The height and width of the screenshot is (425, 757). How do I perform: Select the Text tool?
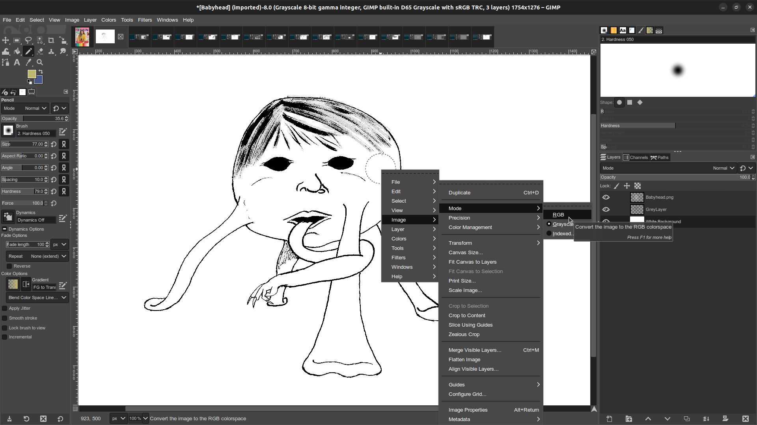pos(17,62)
